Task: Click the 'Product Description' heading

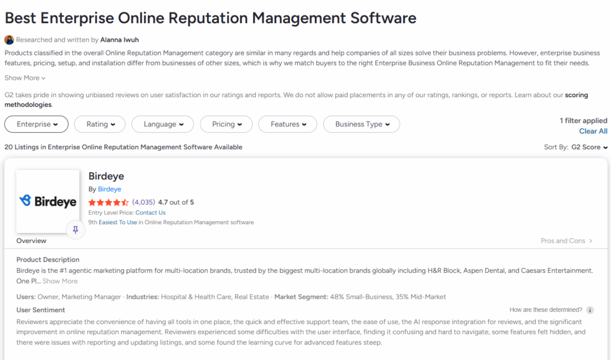Action: click(x=48, y=260)
